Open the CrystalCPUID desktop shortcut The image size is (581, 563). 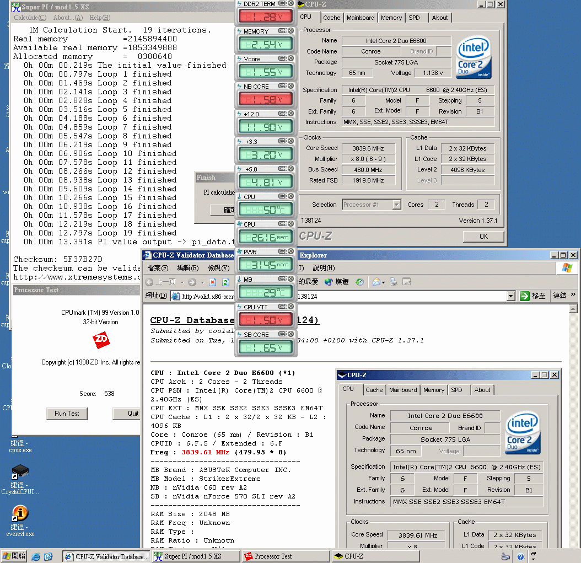(x=20, y=480)
